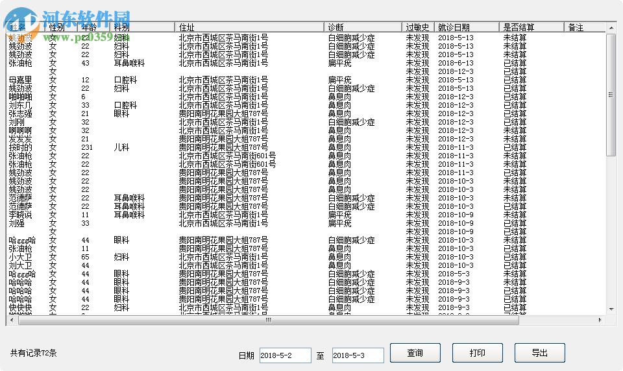Click the visit date 2018-6-13
Viewport: 623px width, 371px height.
pyautogui.click(x=456, y=63)
